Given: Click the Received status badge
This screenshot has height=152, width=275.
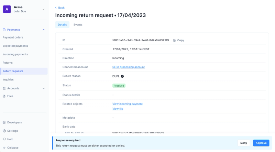Looking at the screenshot, I should (x=119, y=86).
